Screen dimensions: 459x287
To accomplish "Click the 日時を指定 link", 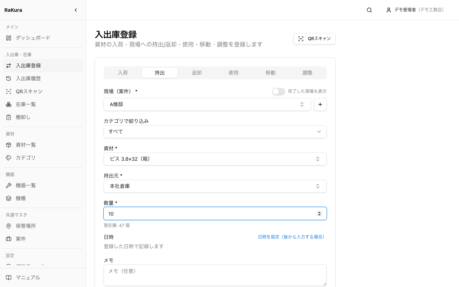I will point(291,237).
